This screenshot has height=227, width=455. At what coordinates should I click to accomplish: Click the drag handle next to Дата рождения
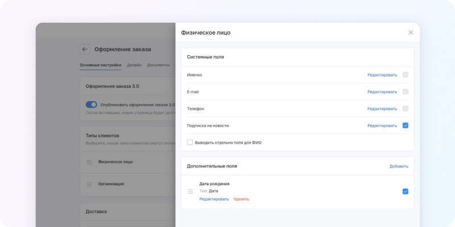[191, 191]
